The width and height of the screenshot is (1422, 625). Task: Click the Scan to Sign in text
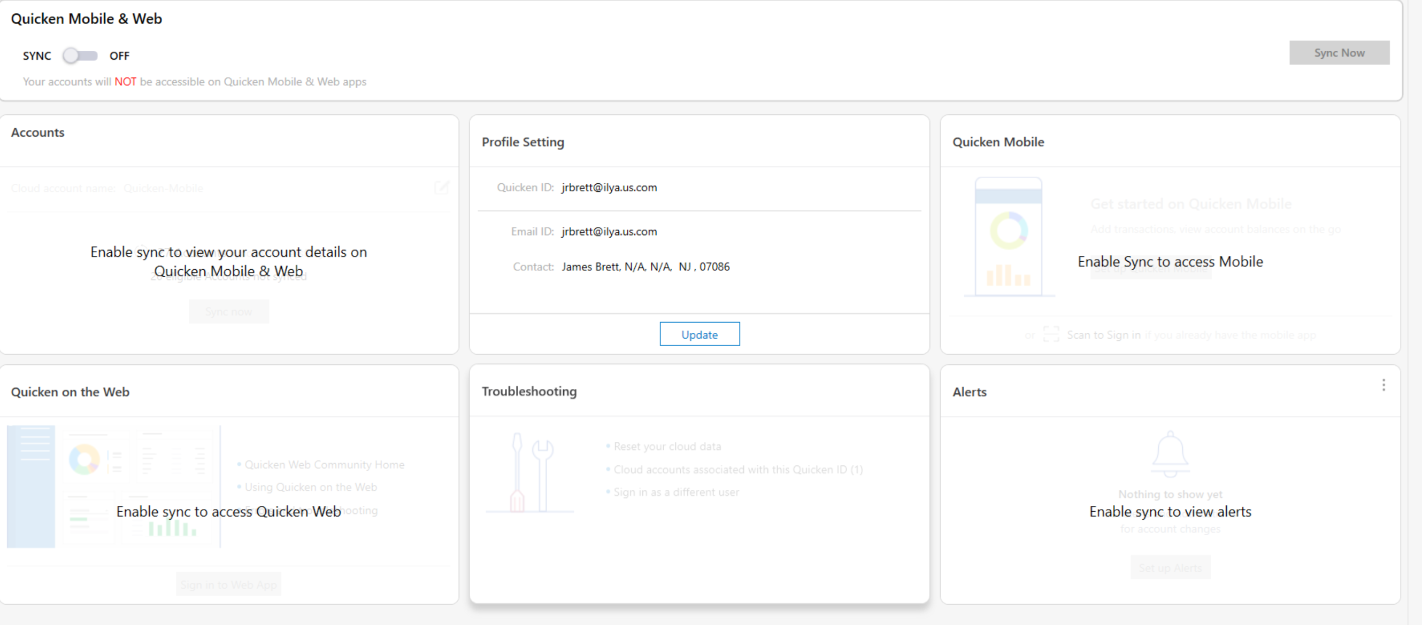point(1103,335)
